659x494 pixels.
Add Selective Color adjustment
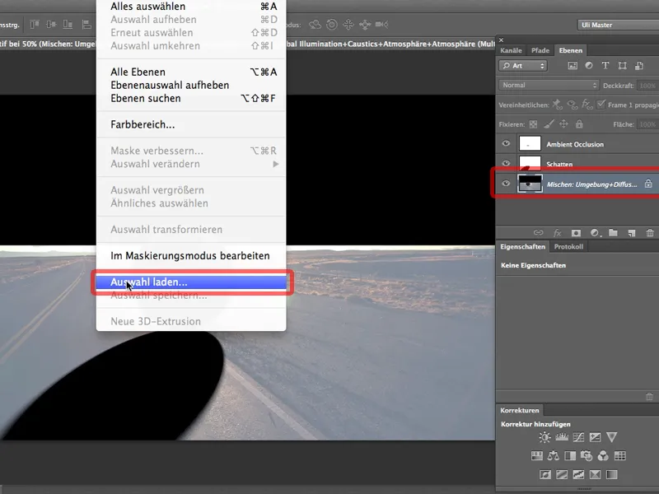[595, 475]
